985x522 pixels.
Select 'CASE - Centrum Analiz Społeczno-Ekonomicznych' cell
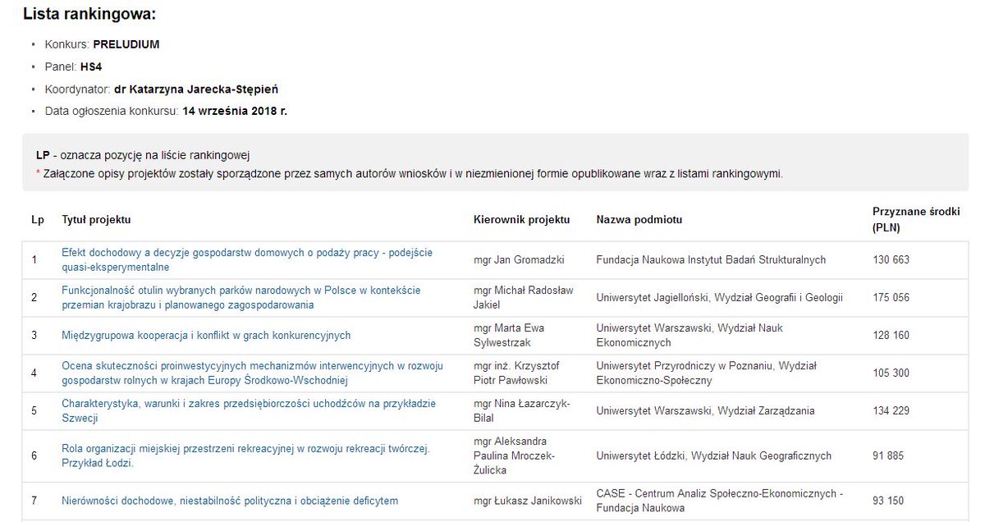click(720, 501)
